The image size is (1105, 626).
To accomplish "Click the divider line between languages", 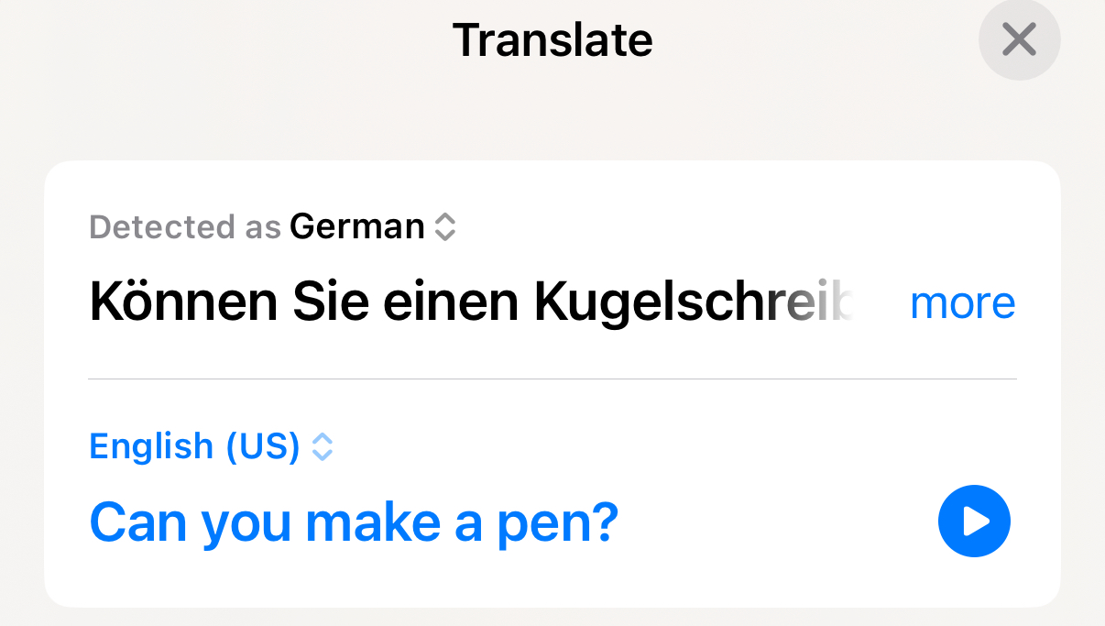I will point(552,379).
